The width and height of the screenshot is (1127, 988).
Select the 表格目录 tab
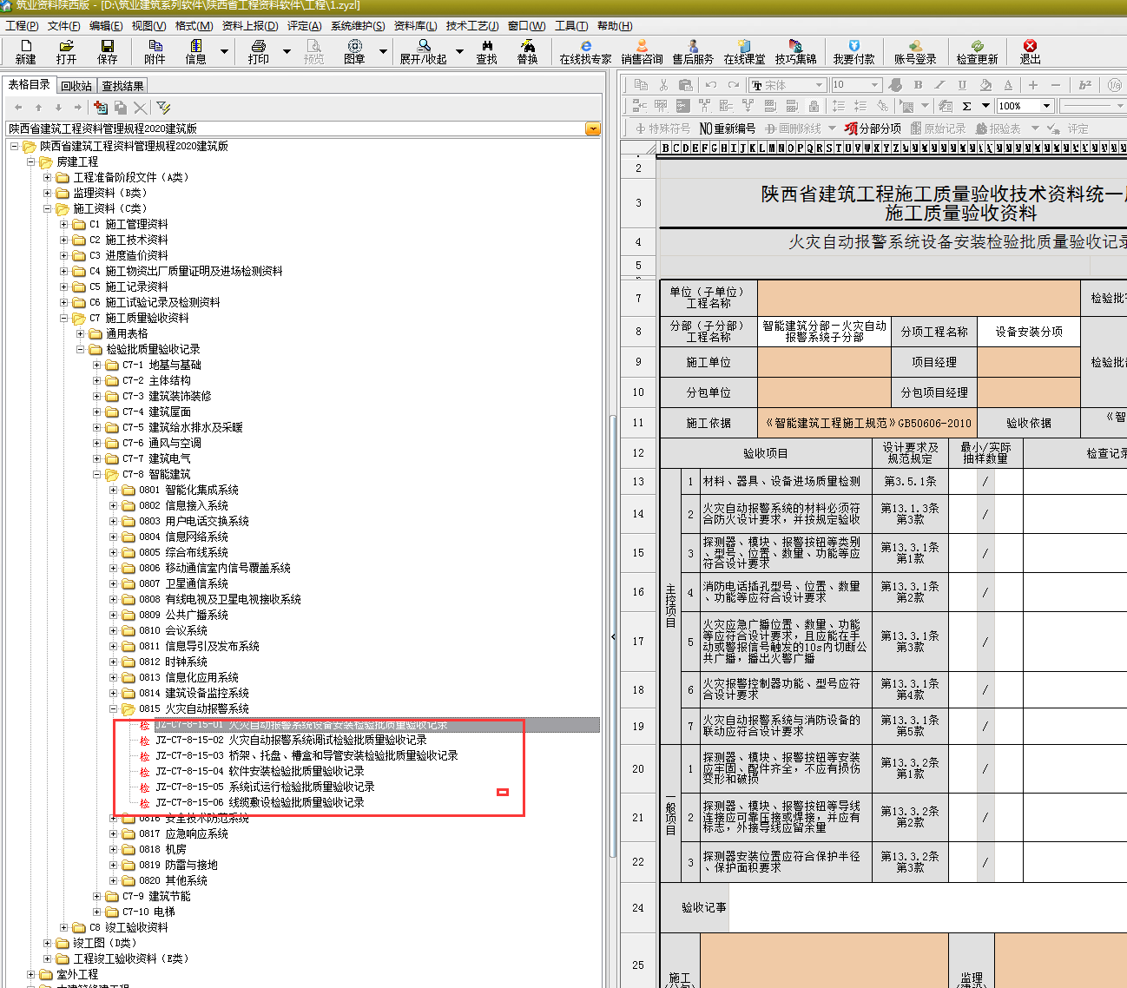[30, 85]
